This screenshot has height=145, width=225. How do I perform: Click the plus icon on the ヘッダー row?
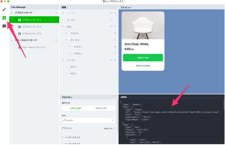(x=115, y=13)
